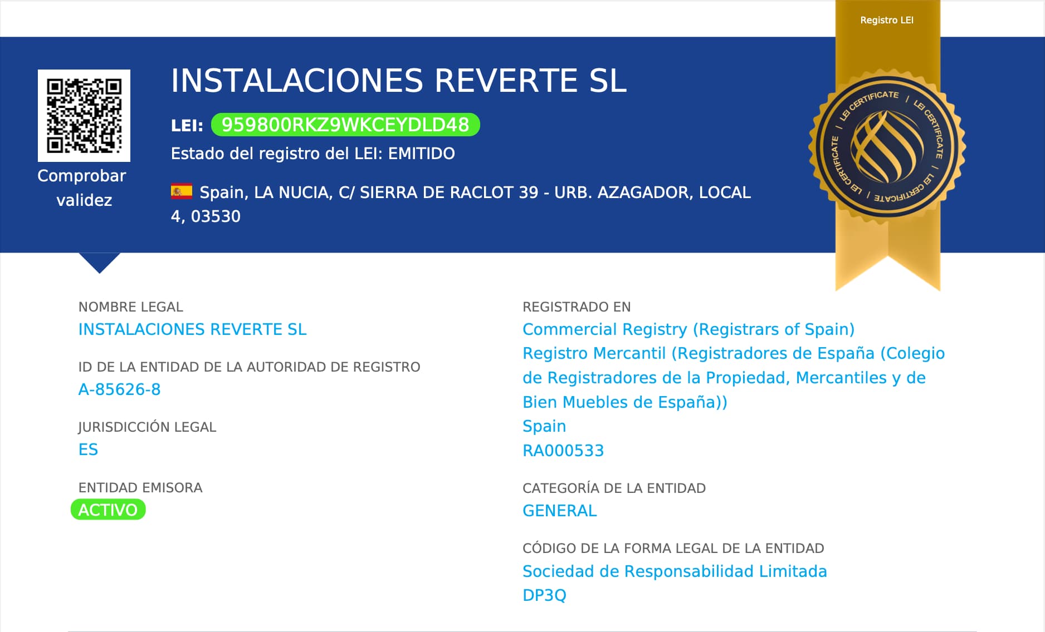Click the Registro Mercantil registrar description
Screen dimensions: 1045x632
733,378
